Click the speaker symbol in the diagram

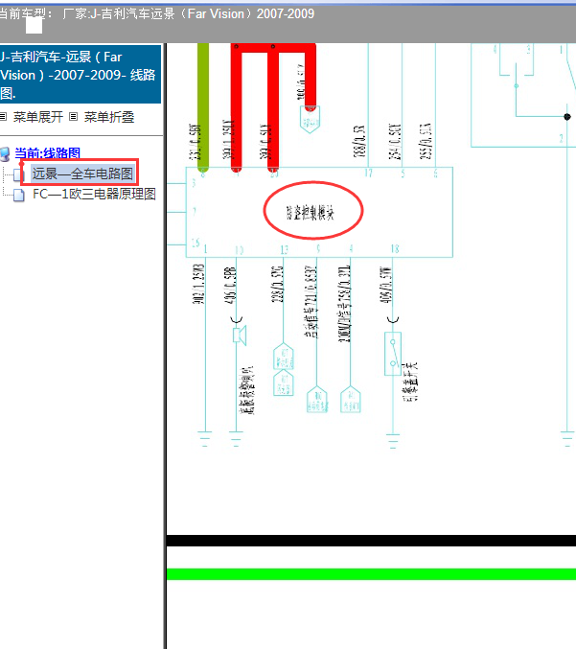240,335
